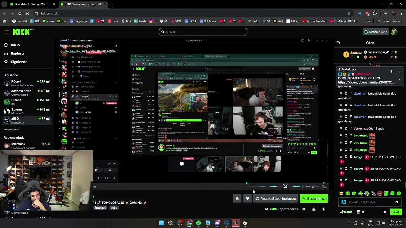Click the user avatar in Kick header
The height and width of the screenshot is (228, 406).
click(394, 32)
